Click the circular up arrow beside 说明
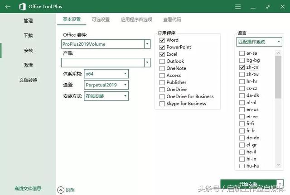290x195 pixels. click(61, 190)
